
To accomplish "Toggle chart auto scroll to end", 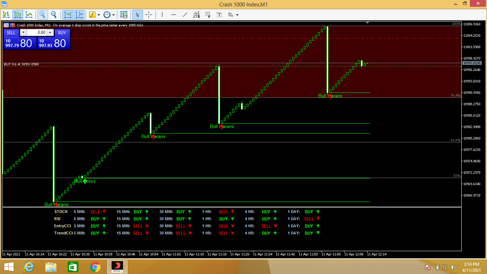I will pyautogui.click(x=67, y=15).
